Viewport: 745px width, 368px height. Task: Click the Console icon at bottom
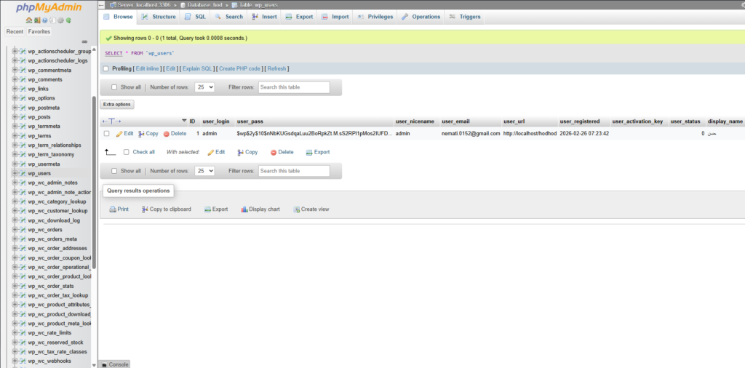tap(105, 364)
